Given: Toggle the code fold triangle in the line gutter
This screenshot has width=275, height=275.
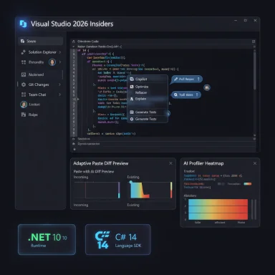Looking at the screenshot, I should (x=78, y=99).
